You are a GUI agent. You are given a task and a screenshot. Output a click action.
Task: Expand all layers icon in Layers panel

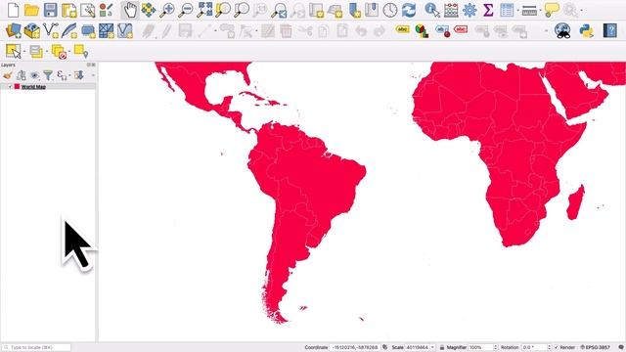tap(79, 75)
